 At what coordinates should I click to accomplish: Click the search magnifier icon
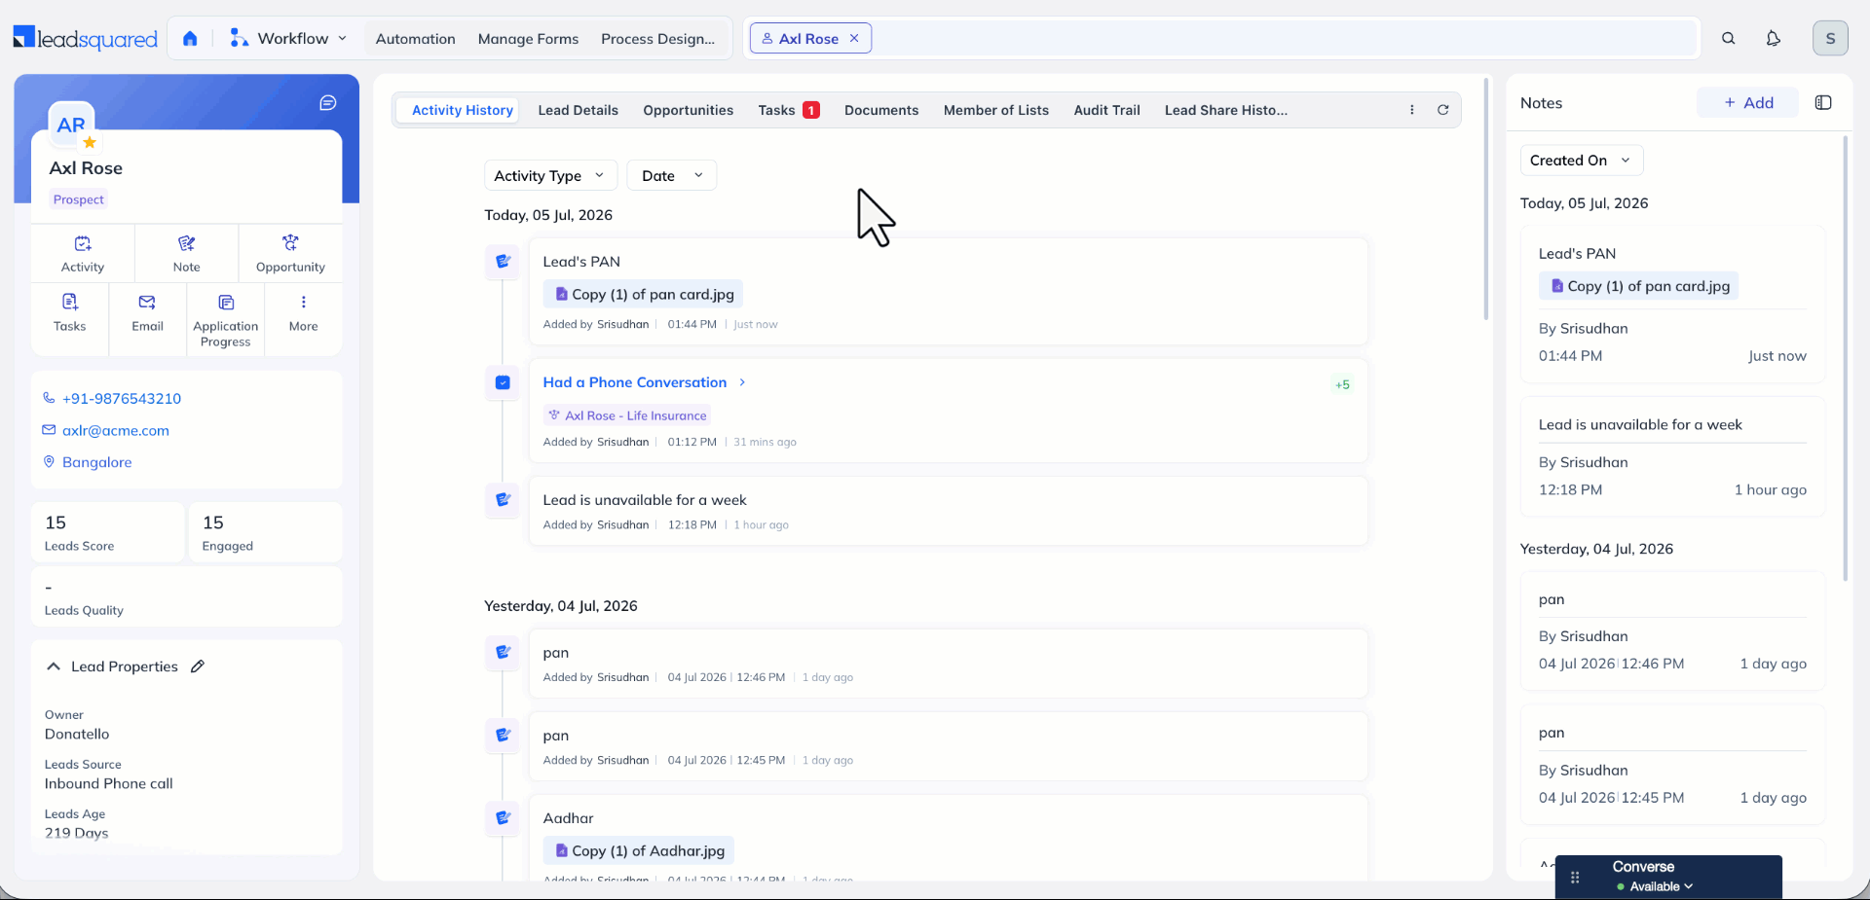[x=1728, y=39]
